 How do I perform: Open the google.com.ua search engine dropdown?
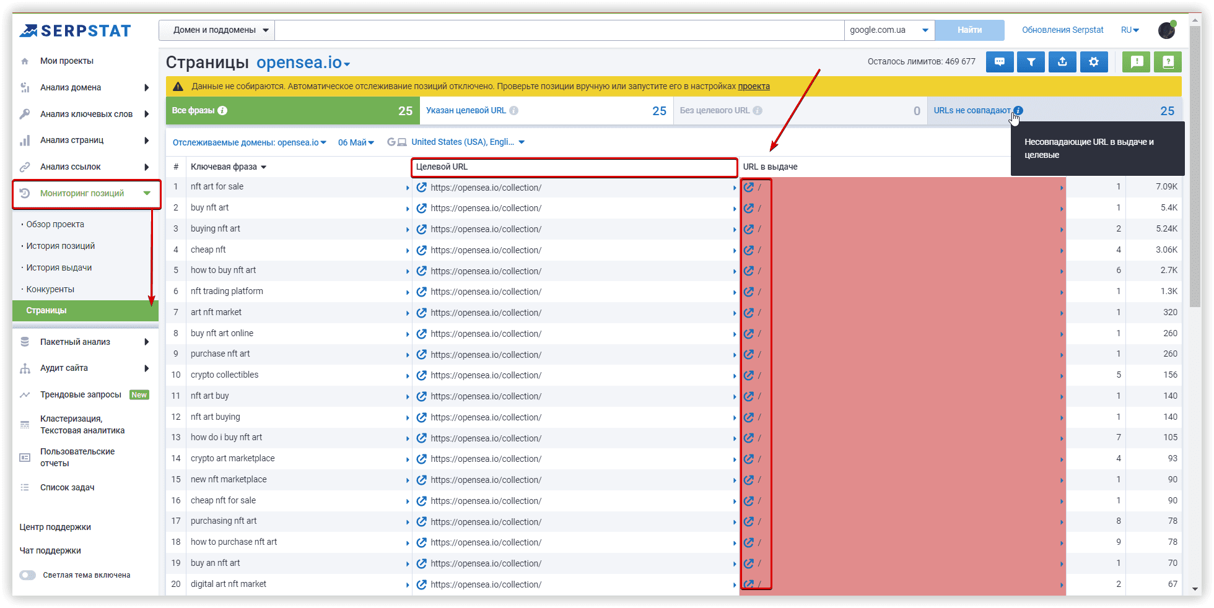pos(889,30)
